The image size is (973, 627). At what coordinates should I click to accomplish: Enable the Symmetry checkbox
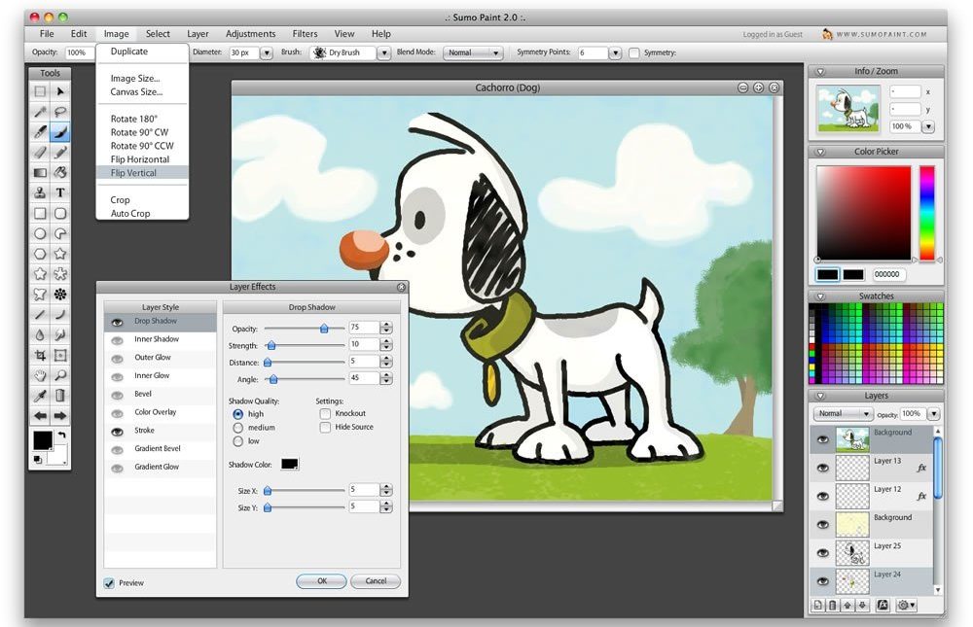pyautogui.click(x=633, y=53)
